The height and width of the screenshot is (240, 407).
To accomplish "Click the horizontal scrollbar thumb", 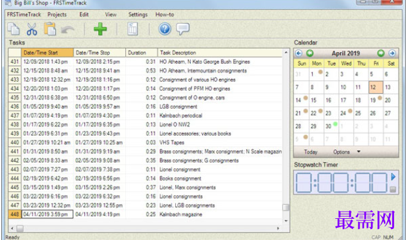I will pyautogui.click(x=20, y=228).
